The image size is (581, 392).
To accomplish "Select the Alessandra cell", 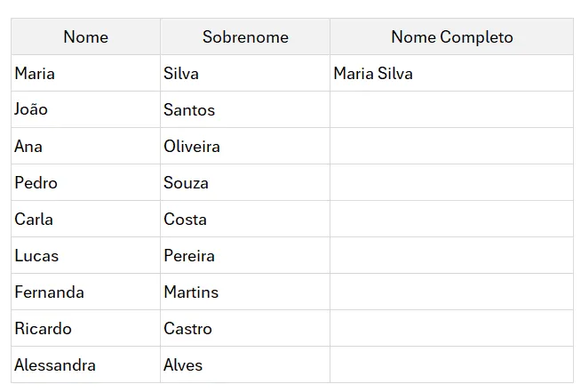I will coord(85,364).
